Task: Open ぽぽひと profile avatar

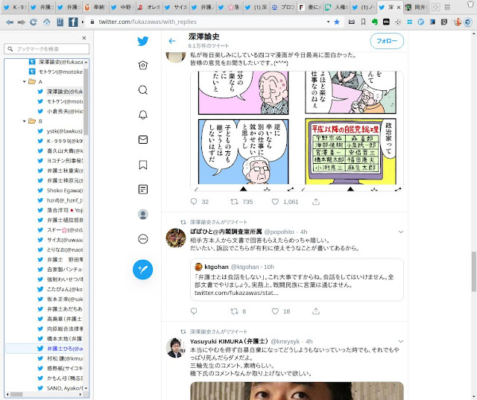Action: coord(176,238)
